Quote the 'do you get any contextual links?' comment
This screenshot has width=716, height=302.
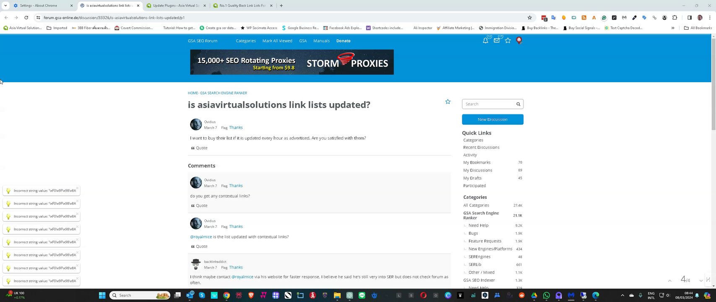199,206
